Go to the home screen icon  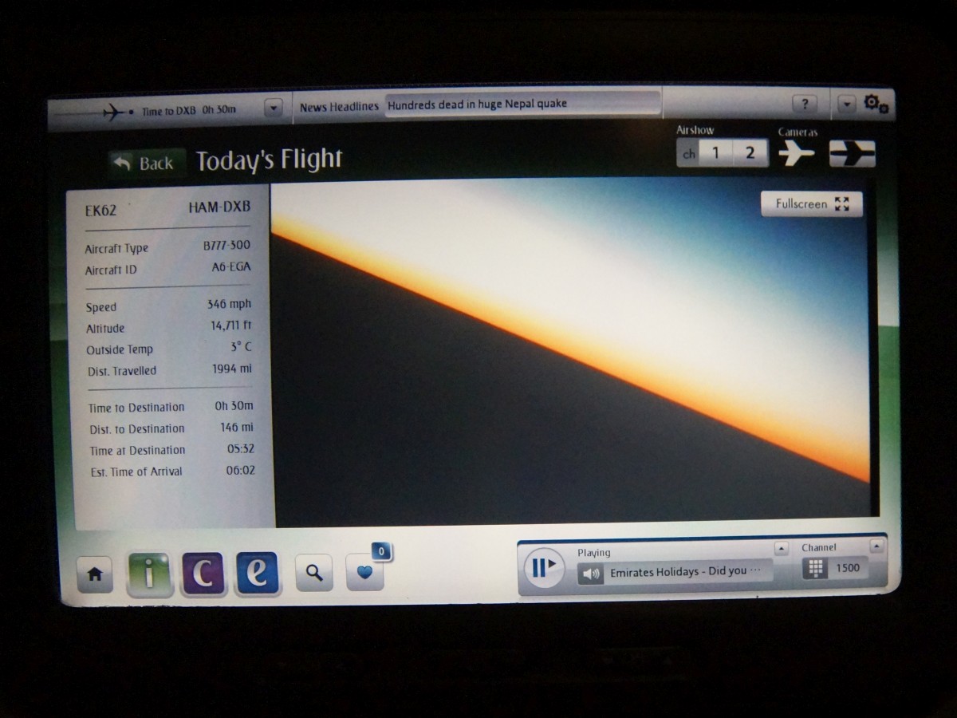(94, 574)
